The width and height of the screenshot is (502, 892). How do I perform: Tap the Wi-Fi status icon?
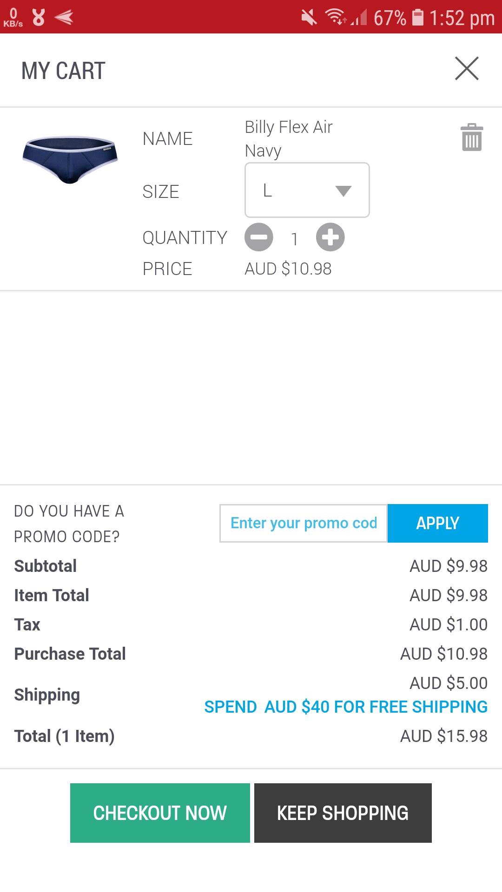tap(335, 17)
